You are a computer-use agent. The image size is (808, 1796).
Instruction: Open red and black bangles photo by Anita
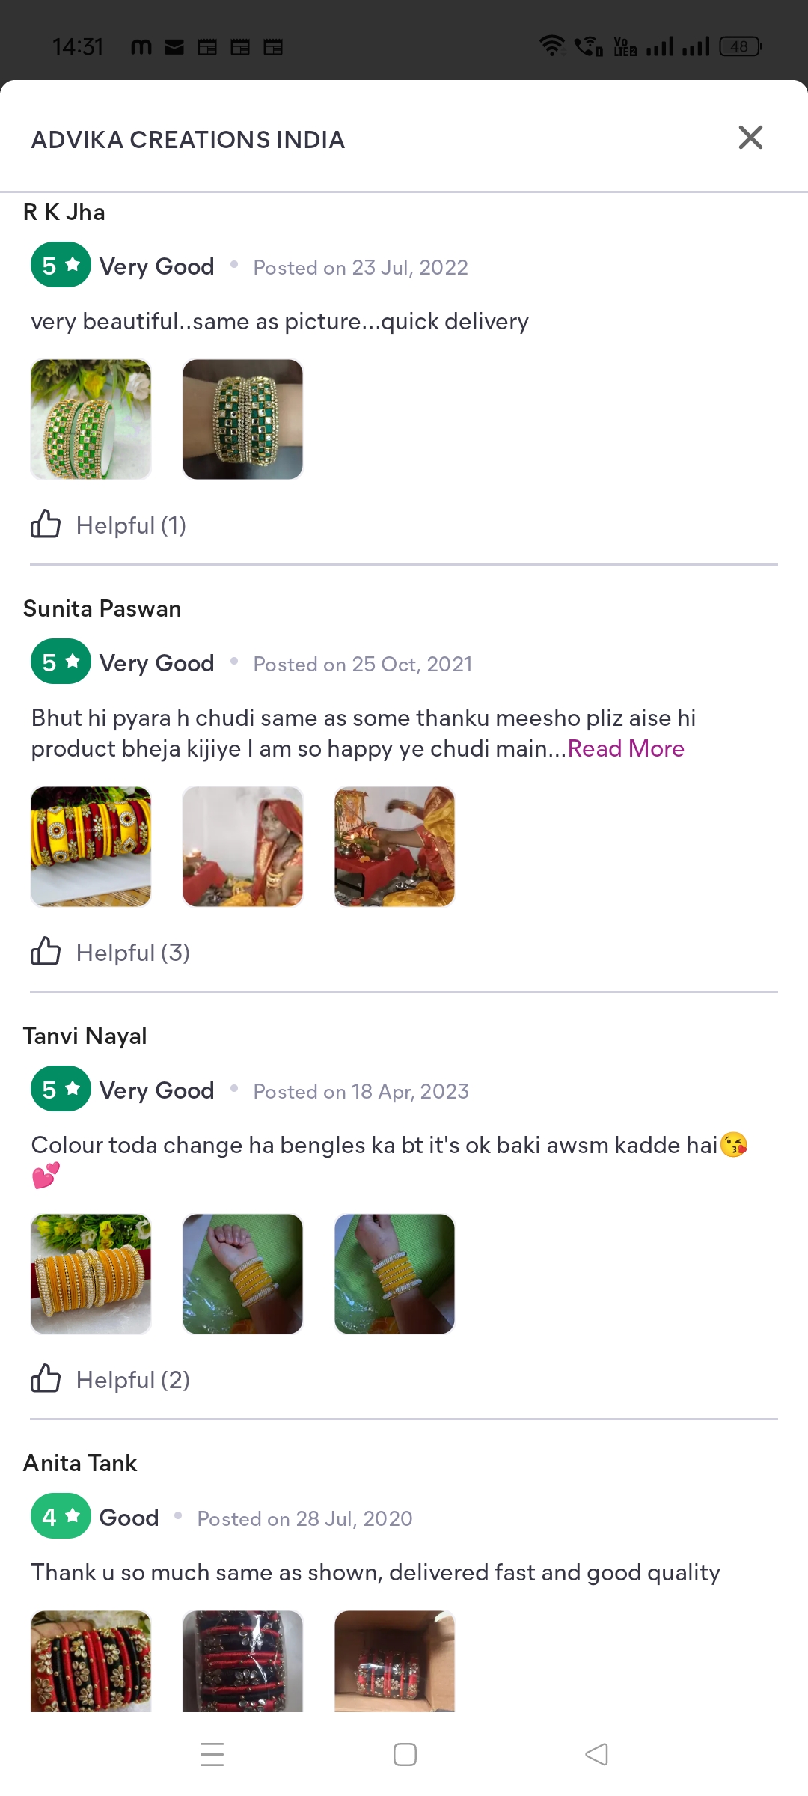91,1661
